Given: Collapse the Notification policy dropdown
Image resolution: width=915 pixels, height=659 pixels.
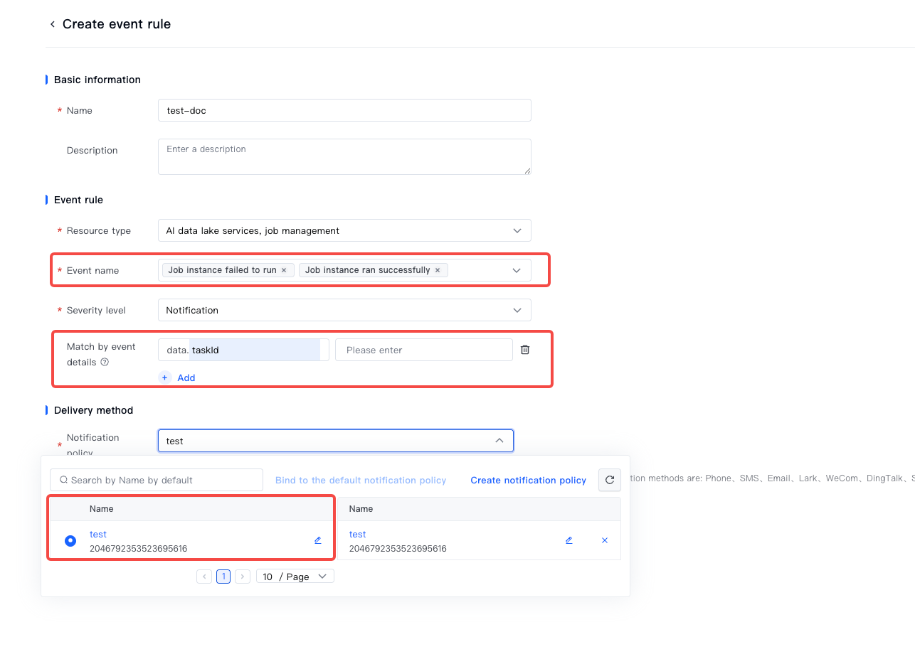Looking at the screenshot, I should [x=499, y=441].
